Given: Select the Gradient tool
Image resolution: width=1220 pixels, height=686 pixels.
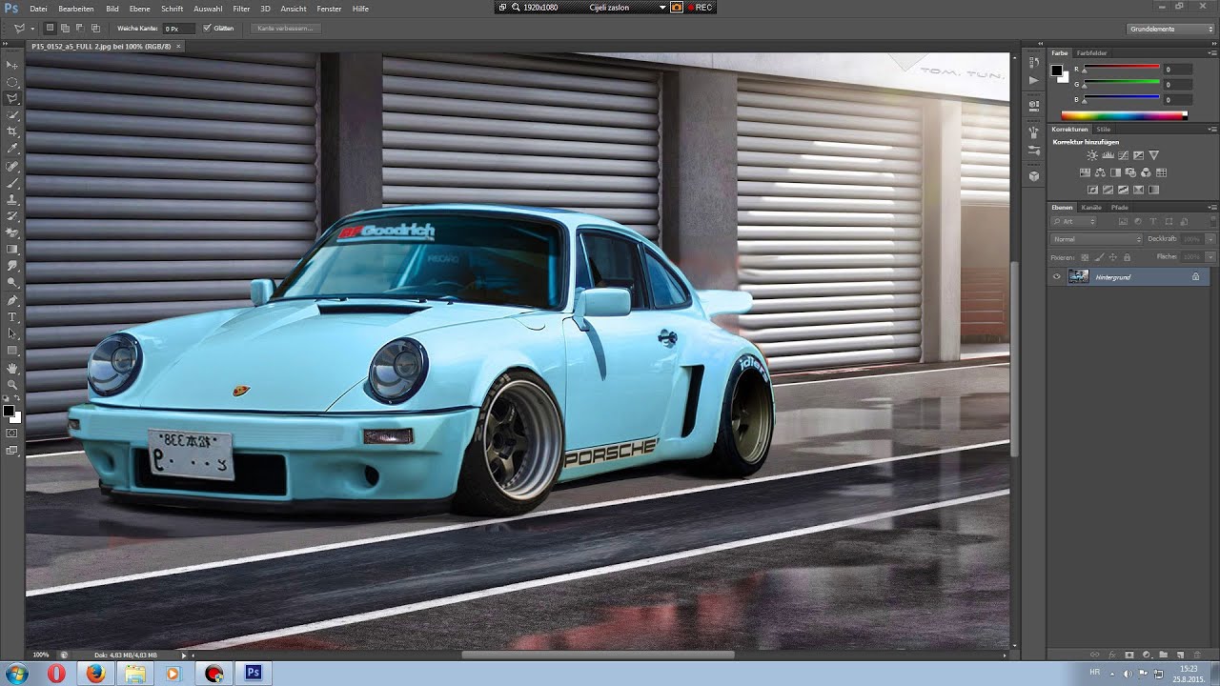Looking at the screenshot, I should [x=12, y=250].
